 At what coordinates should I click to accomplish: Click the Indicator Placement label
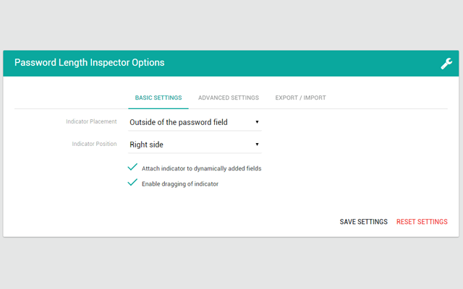point(91,121)
